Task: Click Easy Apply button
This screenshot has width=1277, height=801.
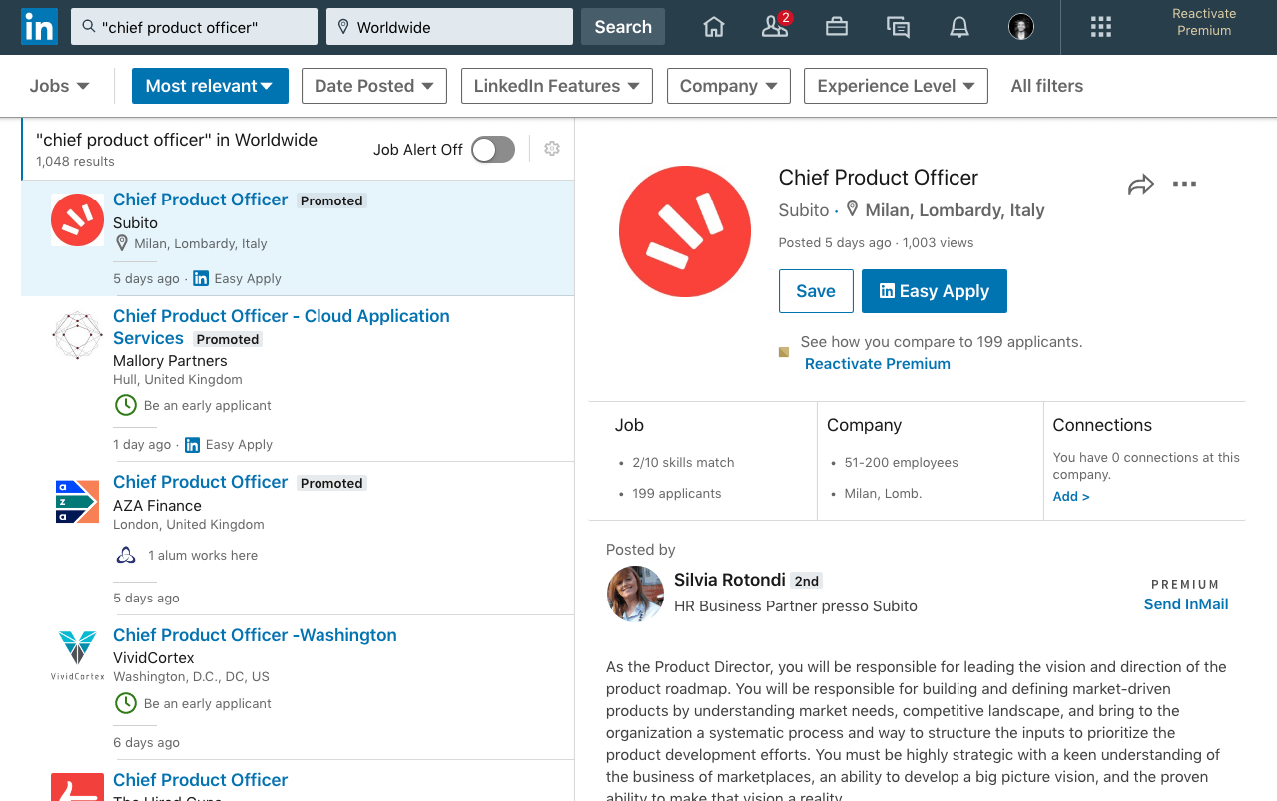Action: (x=935, y=291)
